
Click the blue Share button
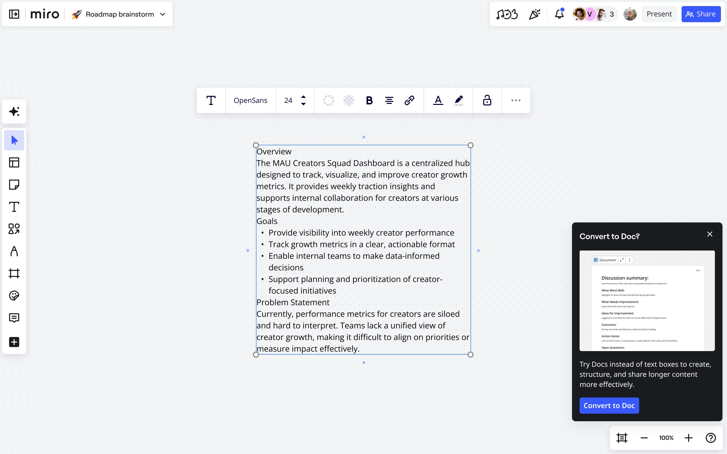point(700,14)
